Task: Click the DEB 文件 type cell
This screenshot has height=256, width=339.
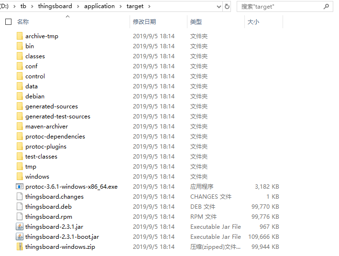Action: (203, 207)
